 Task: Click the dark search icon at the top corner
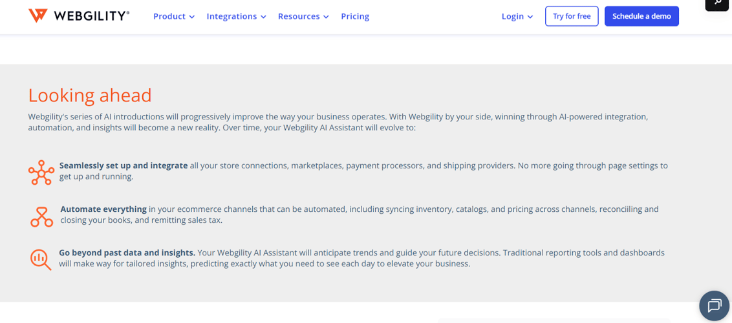(716, 4)
